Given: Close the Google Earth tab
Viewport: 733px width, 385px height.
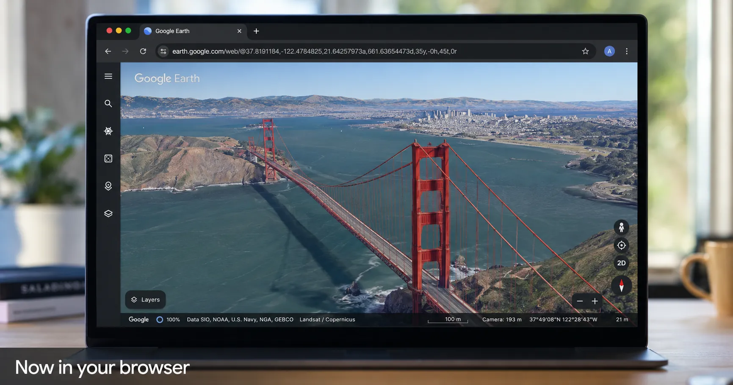Looking at the screenshot, I should tap(239, 31).
